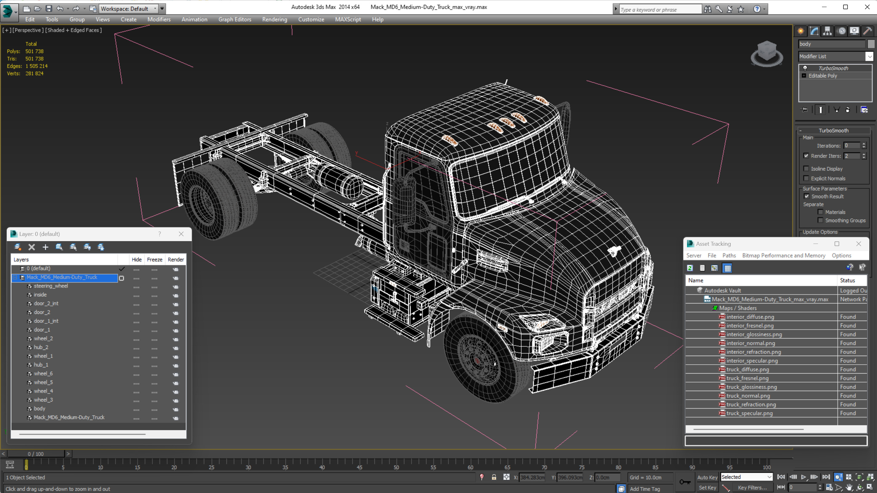Click the Selection Lock toggle padlock icon
This screenshot has height=493, width=877.
[494, 477]
